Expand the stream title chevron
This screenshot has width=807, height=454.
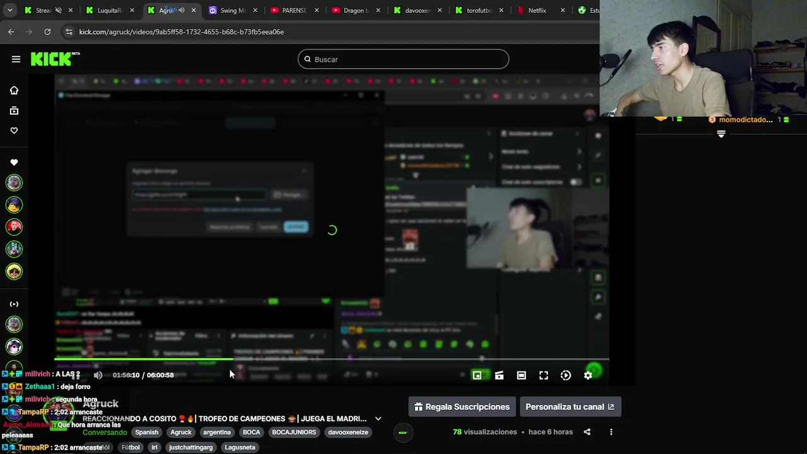coord(378,419)
